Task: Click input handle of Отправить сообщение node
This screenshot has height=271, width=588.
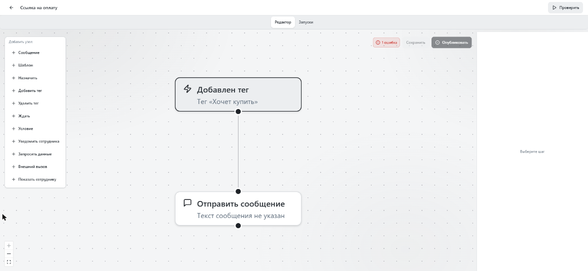Action: (238, 191)
